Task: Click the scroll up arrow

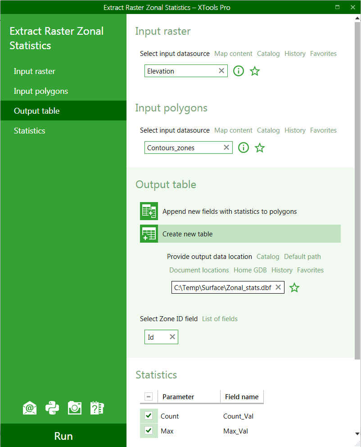Action: pyautogui.click(x=357, y=18)
